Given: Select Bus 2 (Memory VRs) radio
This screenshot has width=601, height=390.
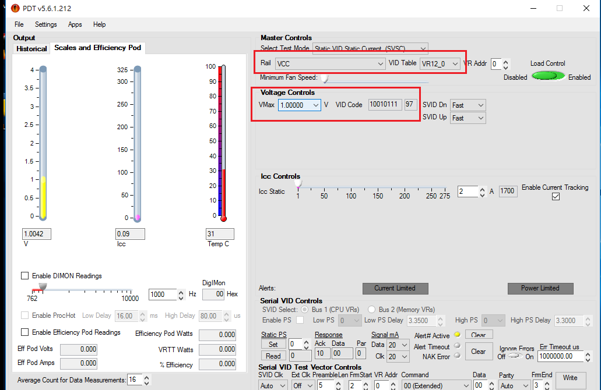Looking at the screenshot, I should click(371, 309).
